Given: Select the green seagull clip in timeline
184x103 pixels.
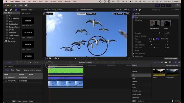Looking at the screenshot, I should (x=66, y=71).
